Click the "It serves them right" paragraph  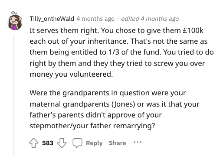121,52
